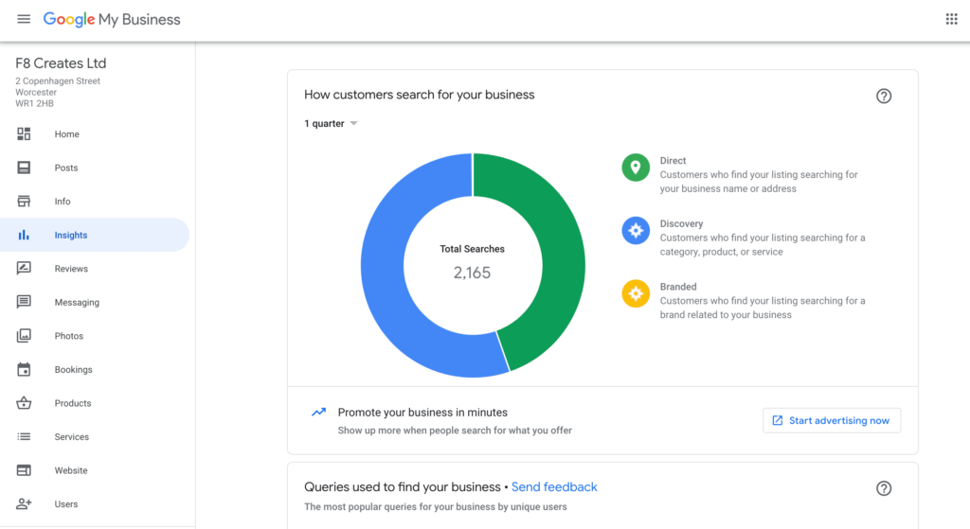Image resolution: width=970 pixels, height=529 pixels.
Task: Click 'Queries used to find your business' heading
Action: pyautogui.click(x=402, y=487)
